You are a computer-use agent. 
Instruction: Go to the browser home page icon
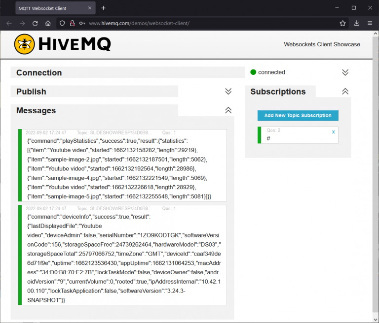[48, 23]
